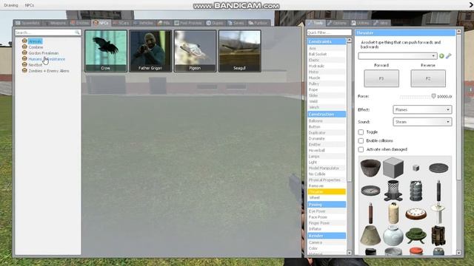Switch to the Utilities tab in tool panel

click(360, 23)
